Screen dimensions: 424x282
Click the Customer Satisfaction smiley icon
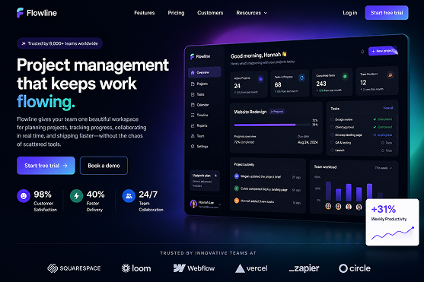click(x=24, y=196)
